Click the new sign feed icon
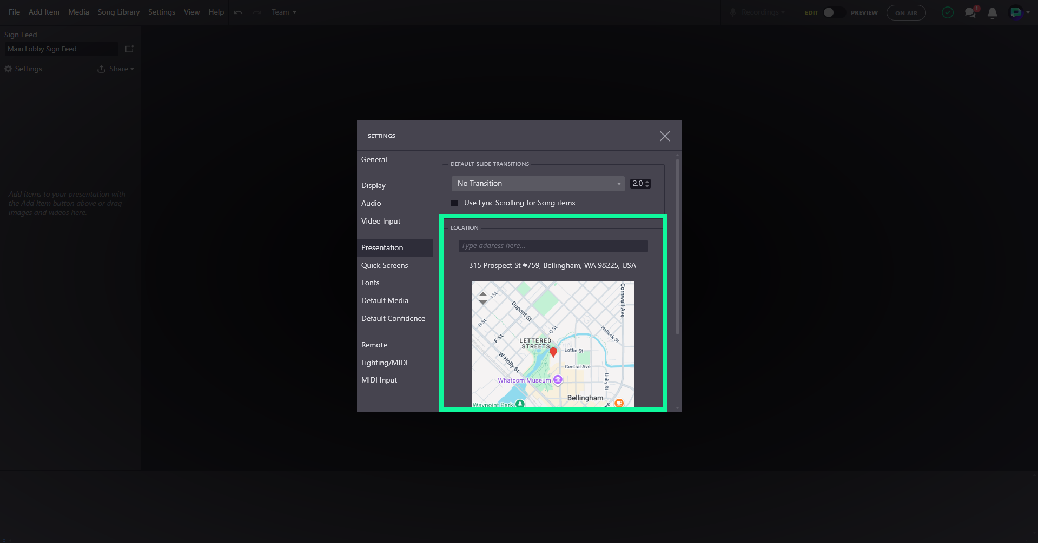This screenshot has height=543, width=1038. [129, 49]
